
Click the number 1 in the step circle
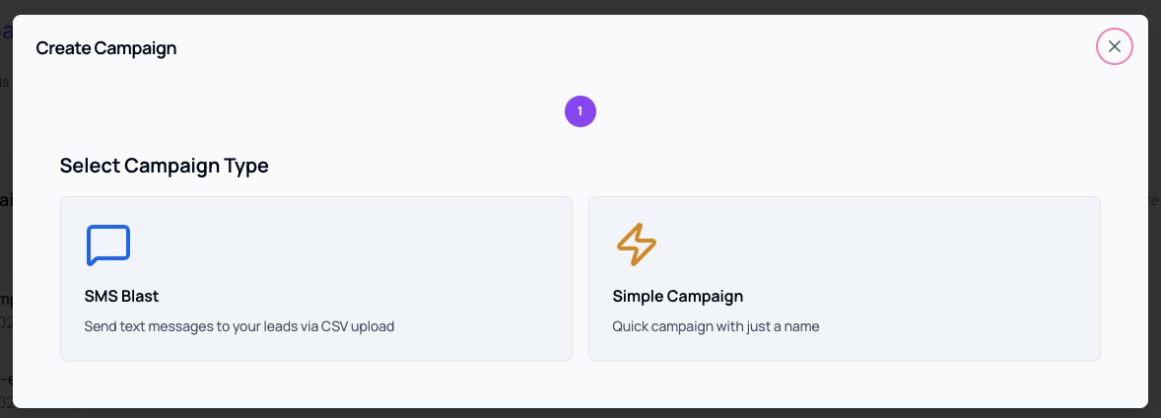click(580, 111)
